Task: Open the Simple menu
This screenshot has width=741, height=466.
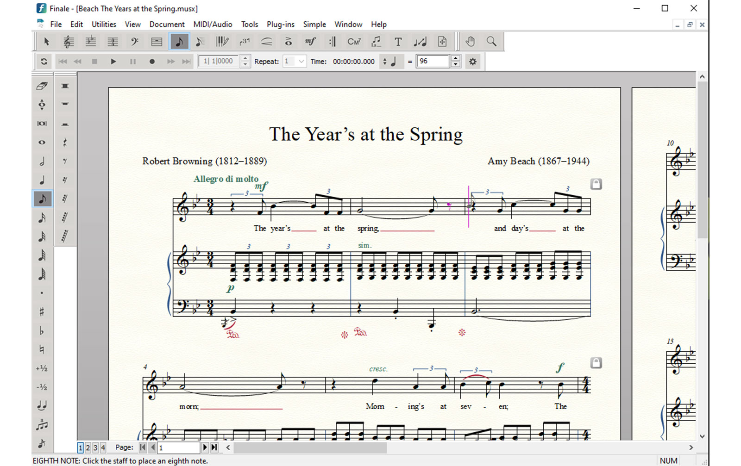Action: point(314,25)
